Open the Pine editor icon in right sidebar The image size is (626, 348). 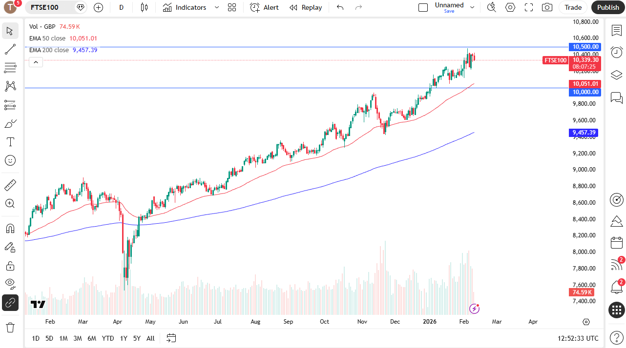point(617,221)
